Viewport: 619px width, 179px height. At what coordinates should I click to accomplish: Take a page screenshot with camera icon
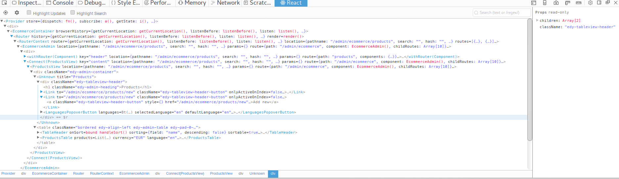click(x=556, y=3)
